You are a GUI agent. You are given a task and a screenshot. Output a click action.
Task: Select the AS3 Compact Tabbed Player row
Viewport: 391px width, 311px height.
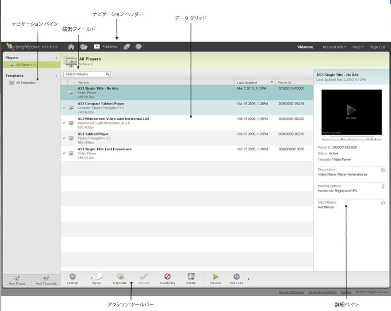(187, 108)
